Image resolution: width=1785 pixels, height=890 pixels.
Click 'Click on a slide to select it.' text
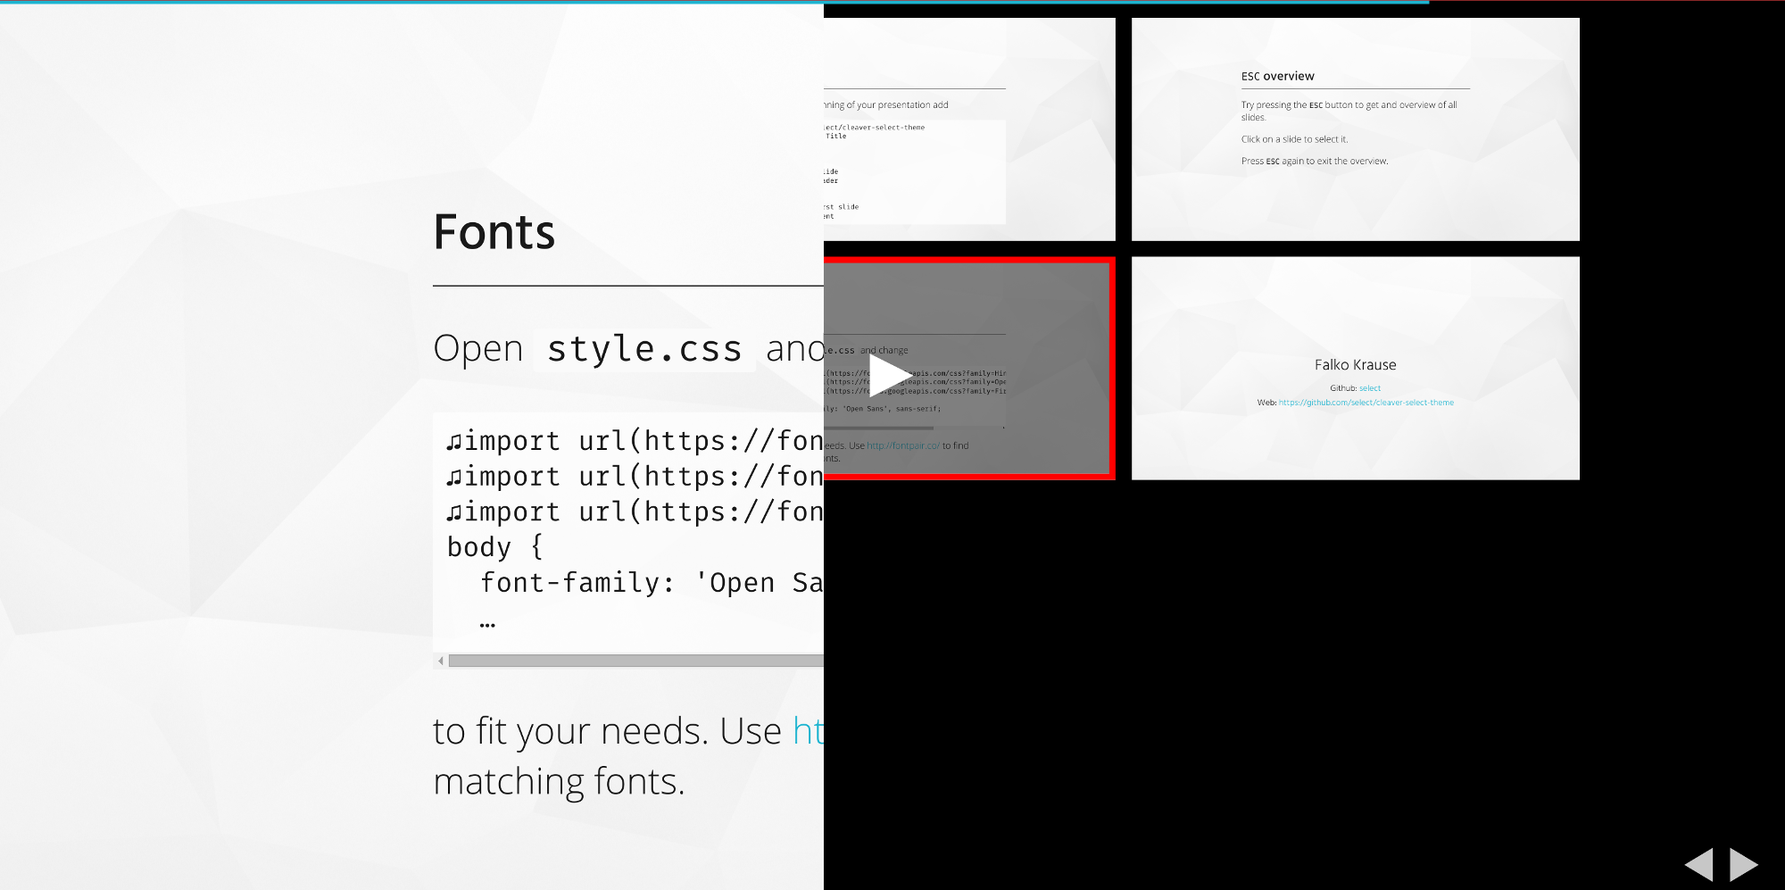pyautogui.click(x=1294, y=139)
